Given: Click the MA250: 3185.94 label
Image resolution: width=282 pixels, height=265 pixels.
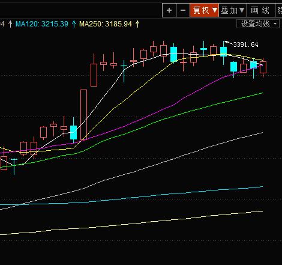Looking at the screenshot, I should click(106, 24).
